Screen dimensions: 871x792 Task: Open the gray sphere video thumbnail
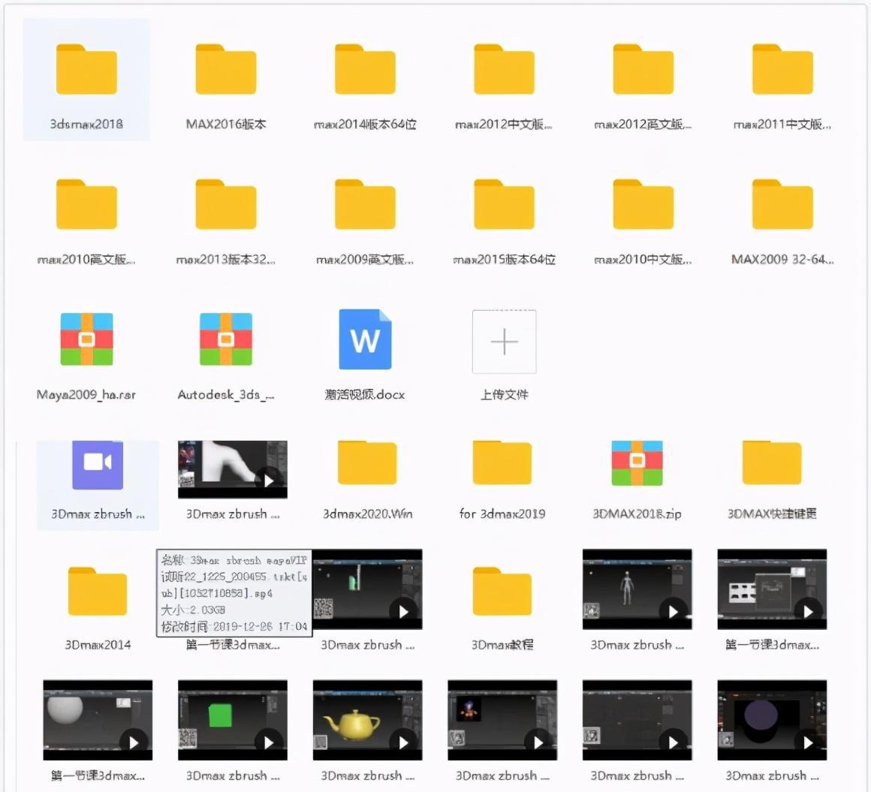pos(98,721)
